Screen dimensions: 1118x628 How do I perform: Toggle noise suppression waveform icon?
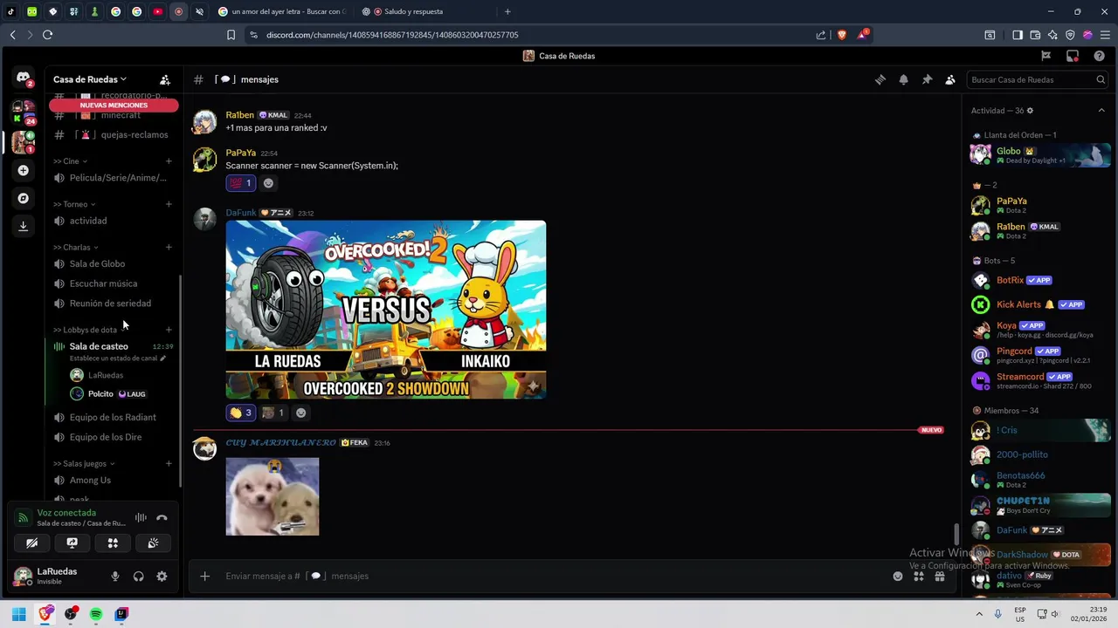[141, 517]
